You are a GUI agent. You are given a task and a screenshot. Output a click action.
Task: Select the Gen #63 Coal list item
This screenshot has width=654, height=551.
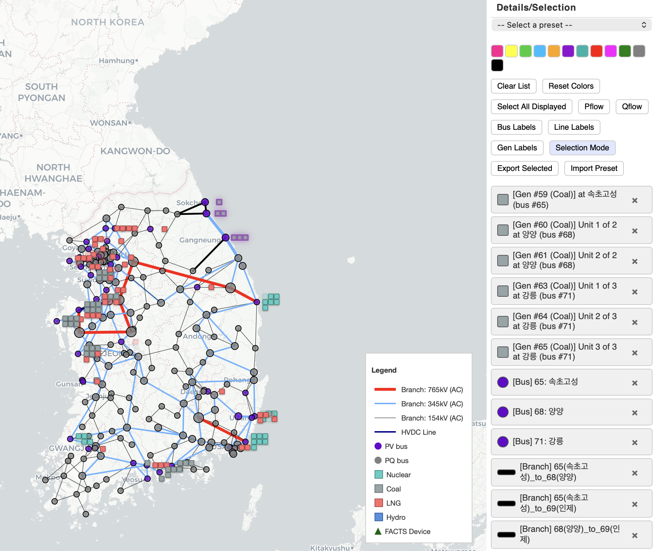coord(564,291)
